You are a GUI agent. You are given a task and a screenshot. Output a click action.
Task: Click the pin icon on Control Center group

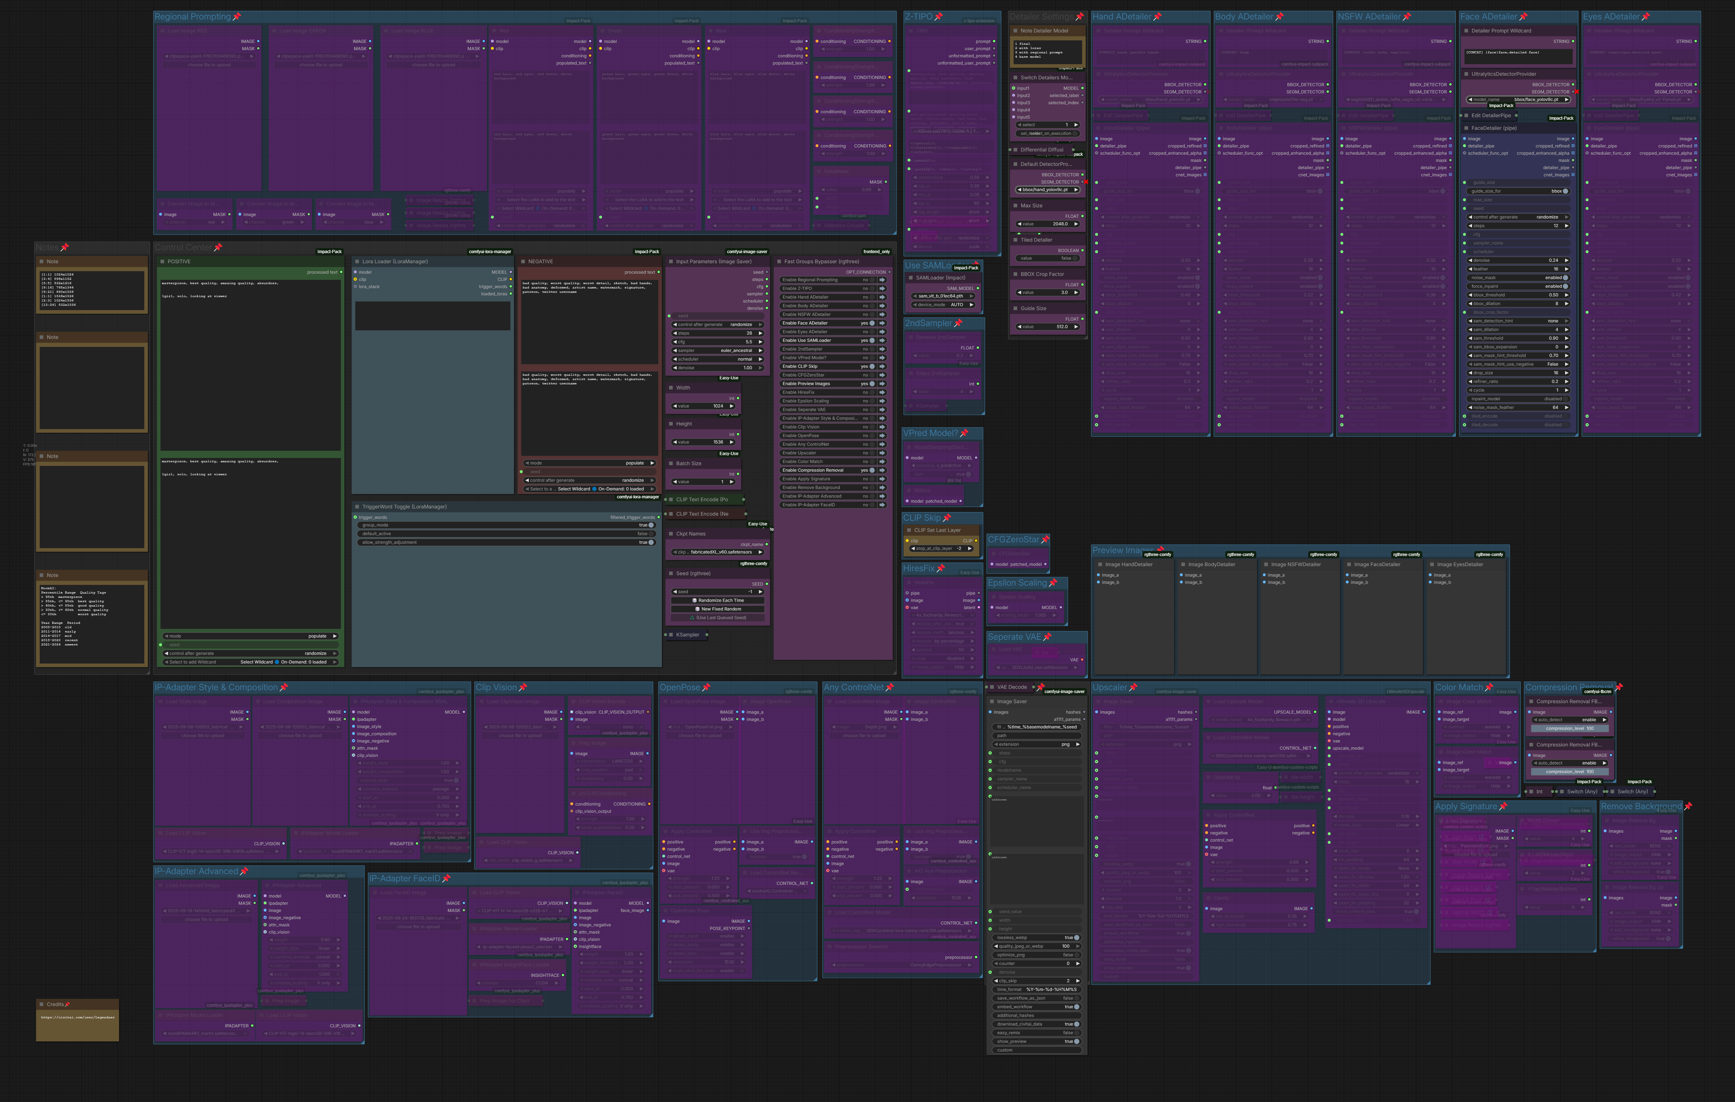pyautogui.click(x=218, y=248)
